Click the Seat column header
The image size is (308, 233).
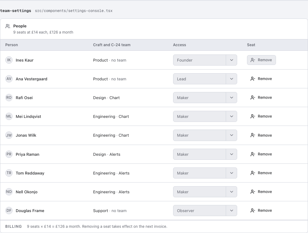(x=251, y=45)
